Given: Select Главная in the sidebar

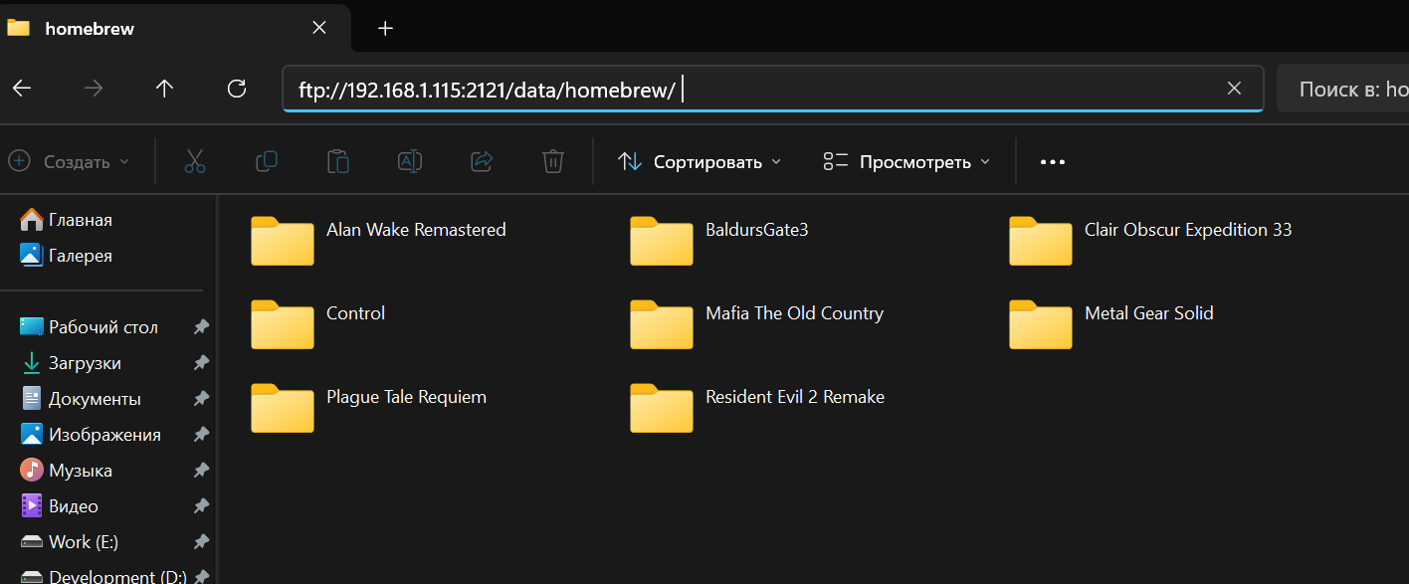Looking at the screenshot, I should pos(67,220).
